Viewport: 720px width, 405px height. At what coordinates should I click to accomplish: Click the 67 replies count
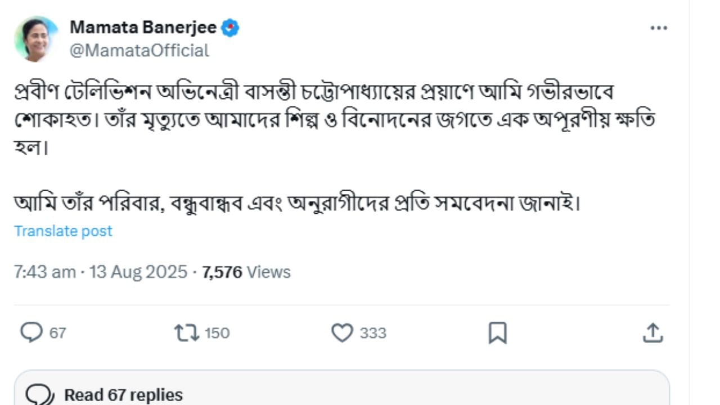[57, 333]
